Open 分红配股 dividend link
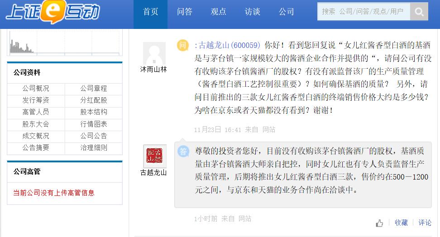The width and height of the screenshot is (440, 237). coord(94,100)
